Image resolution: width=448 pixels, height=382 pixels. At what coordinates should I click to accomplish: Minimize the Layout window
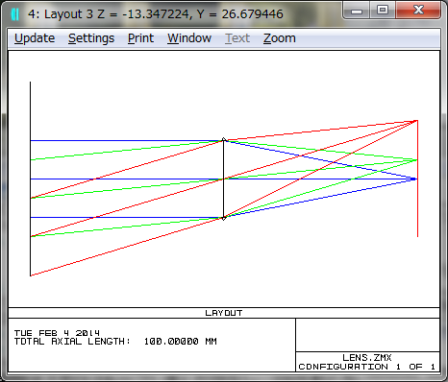357,11
